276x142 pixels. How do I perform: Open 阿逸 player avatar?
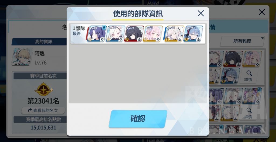(x=22, y=57)
